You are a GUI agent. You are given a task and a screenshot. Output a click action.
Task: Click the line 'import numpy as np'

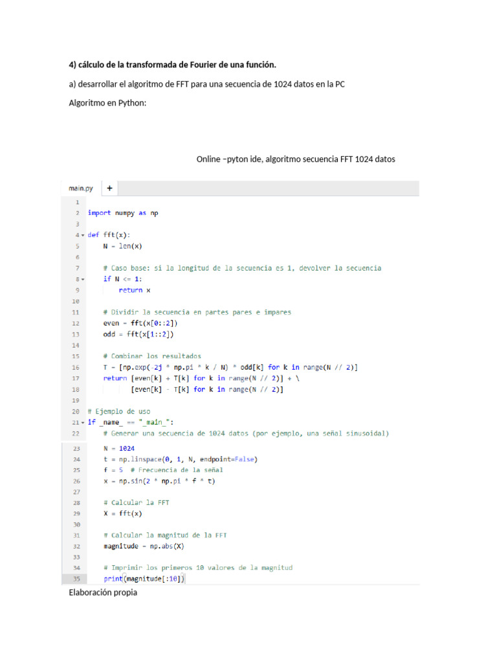[x=123, y=213]
